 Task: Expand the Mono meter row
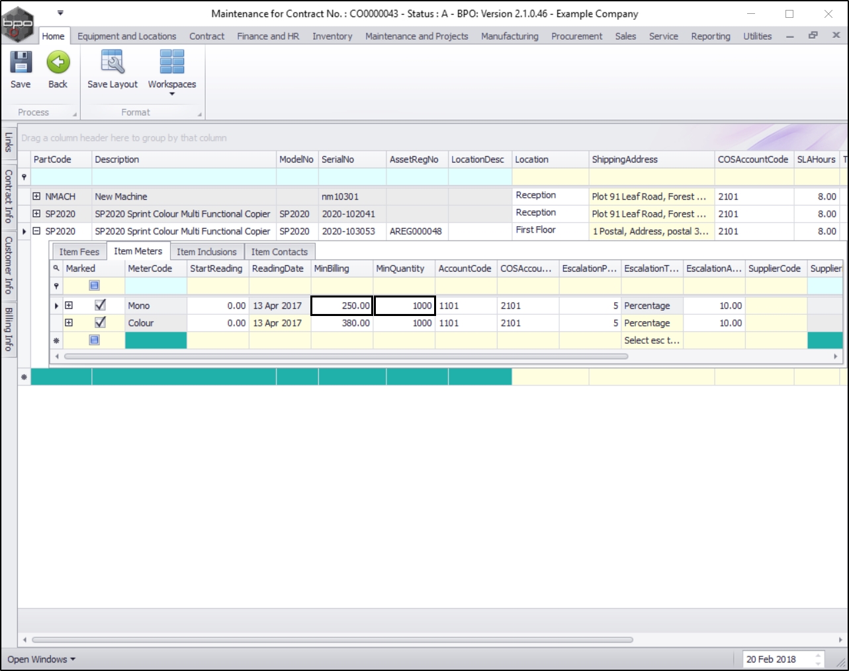tap(68, 305)
